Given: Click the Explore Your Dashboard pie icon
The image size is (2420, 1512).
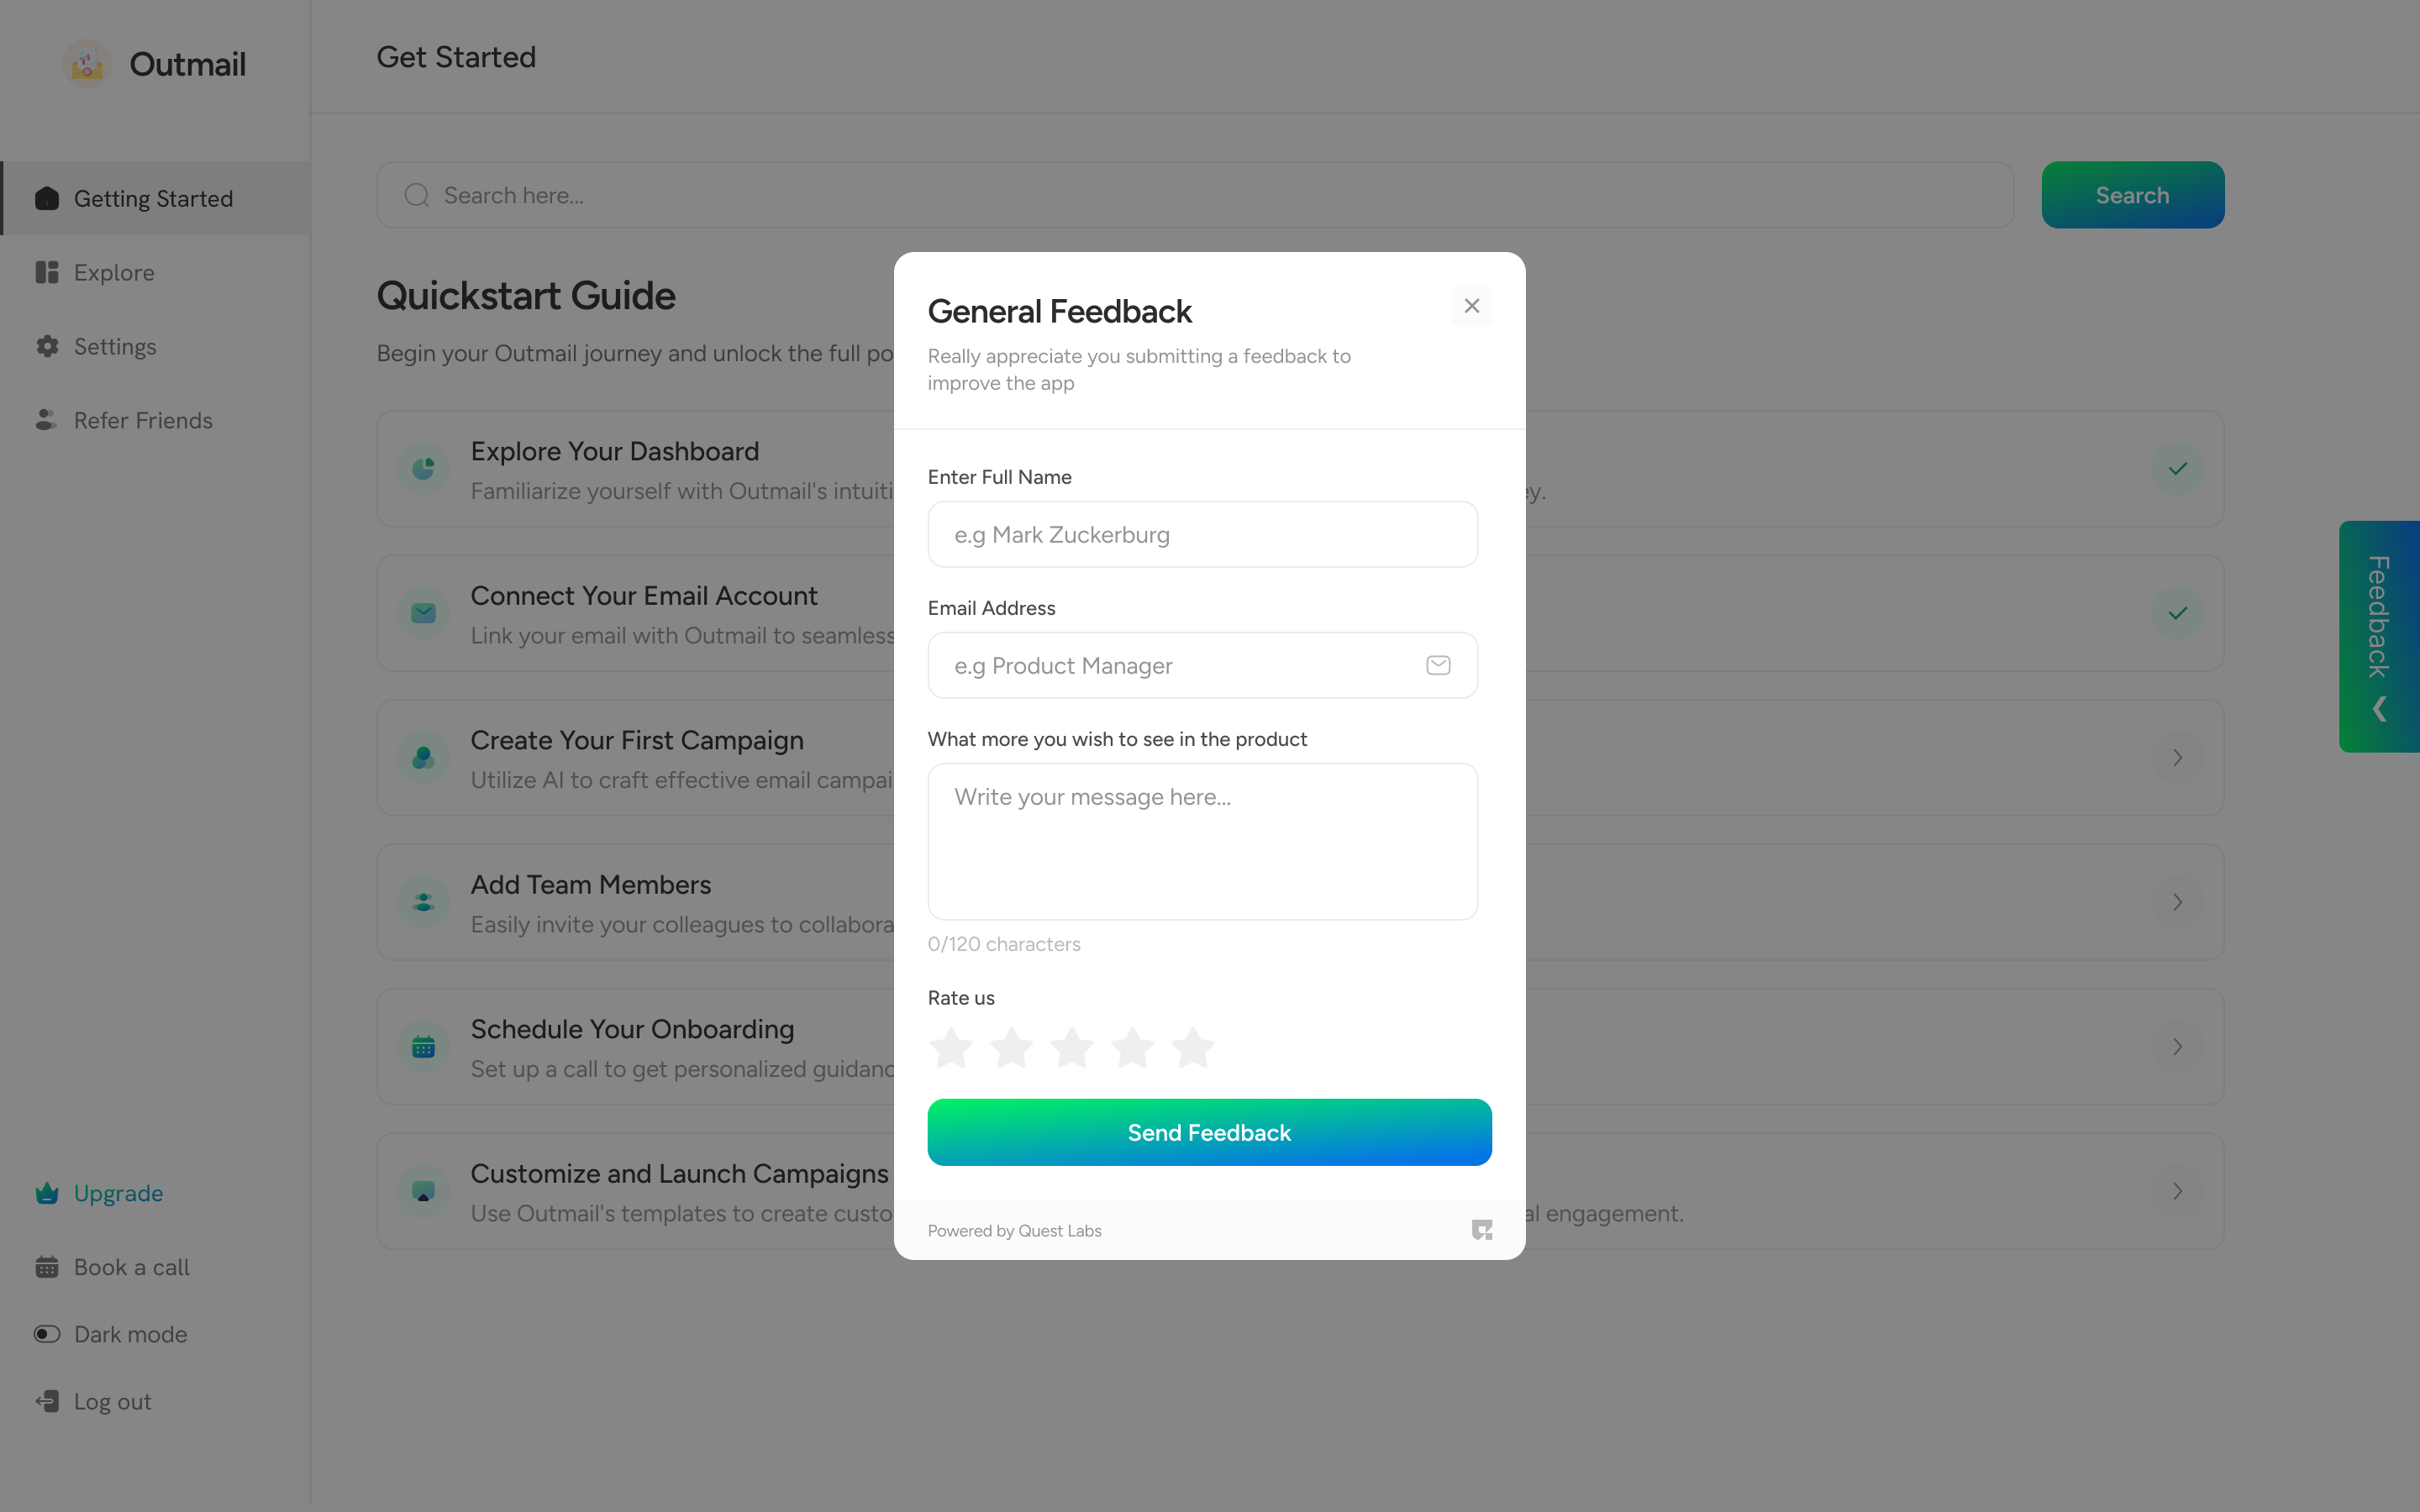Looking at the screenshot, I should point(423,469).
